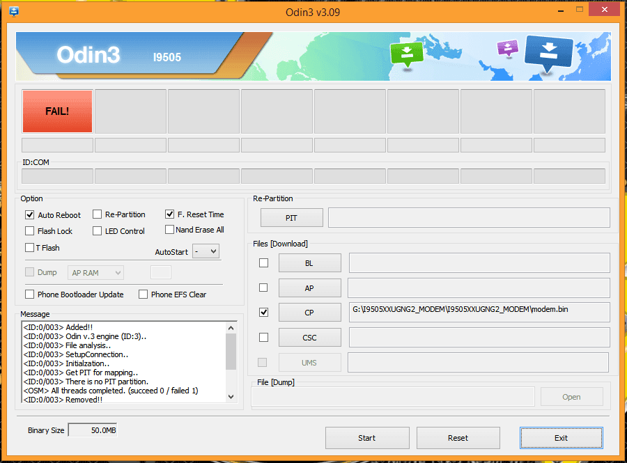Enable Phone Bootloader Update checkbox
The width and height of the screenshot is (627, 463).
tap(29, 295)
